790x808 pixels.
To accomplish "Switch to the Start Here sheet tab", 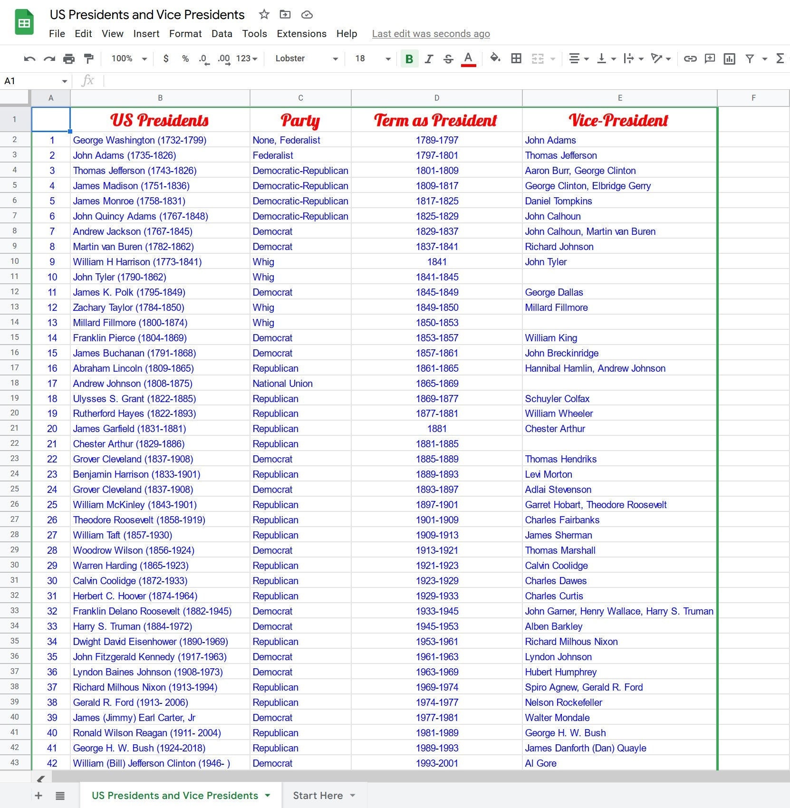I will [318, 795].
